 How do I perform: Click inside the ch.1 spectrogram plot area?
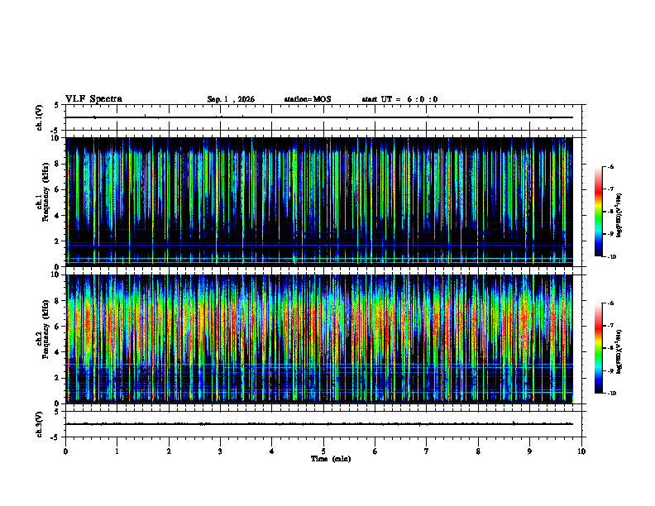point(319,202)
